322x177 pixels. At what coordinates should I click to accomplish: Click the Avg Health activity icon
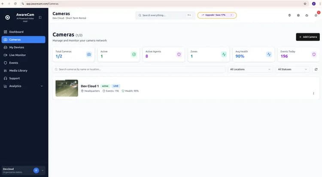pyautogui.click(x=269, y=55)
